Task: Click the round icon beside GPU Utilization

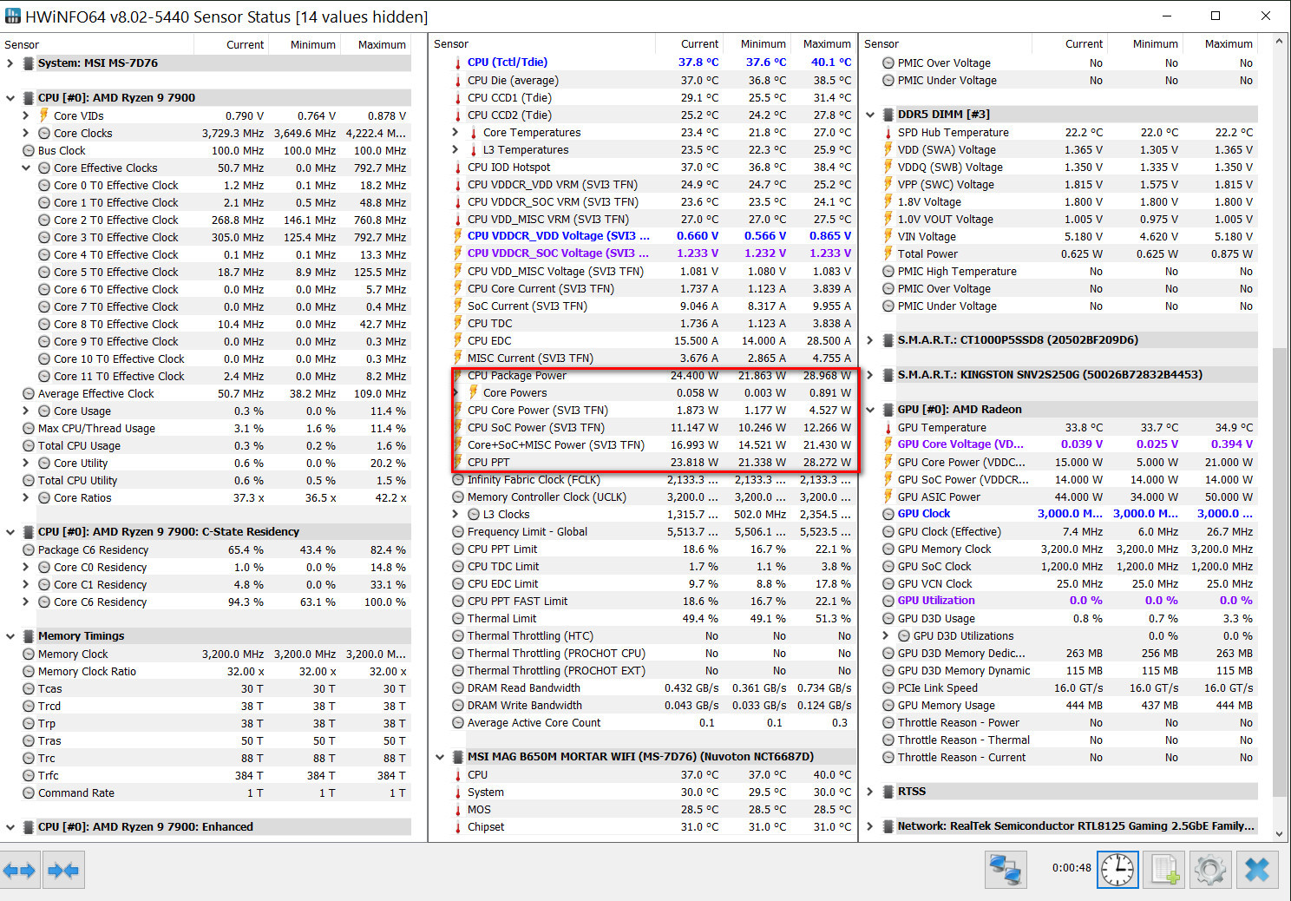Action: point(888,601)
